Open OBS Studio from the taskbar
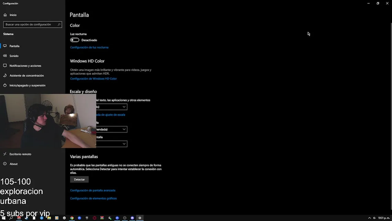The width and height of the screenshot is (392, 221). (x=125, y=218)
